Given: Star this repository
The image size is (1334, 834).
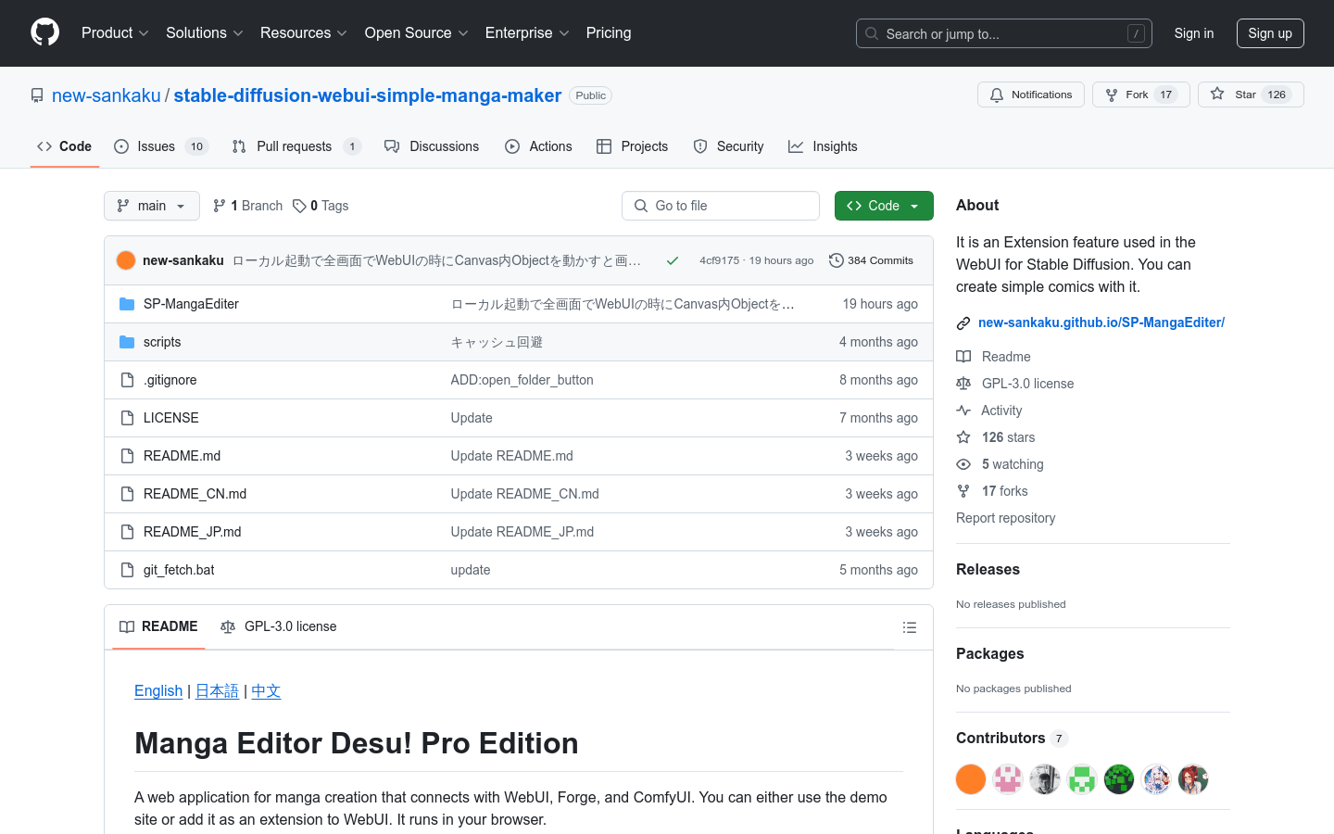Looking at the screenshot, I should tap(1251, 95).
